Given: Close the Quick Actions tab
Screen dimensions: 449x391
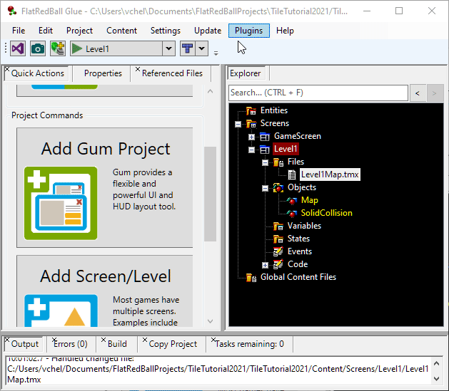Looking at the screenshot, I should [7, 70].
